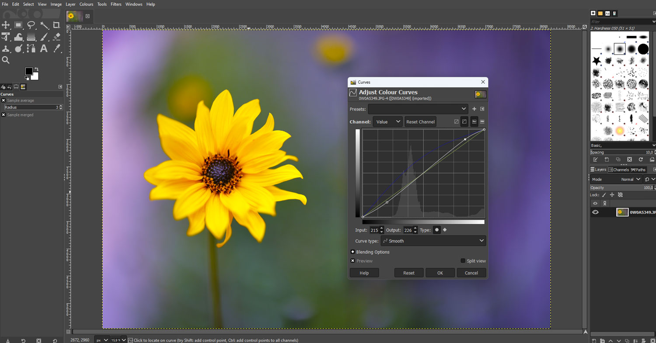Select the Clone tool
The image size is (656, 343).
[x=6, y=49]
